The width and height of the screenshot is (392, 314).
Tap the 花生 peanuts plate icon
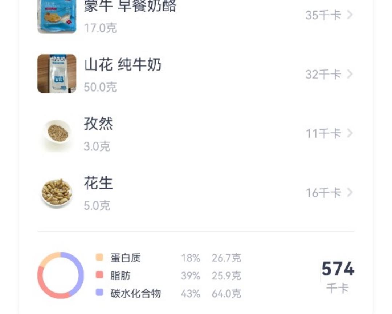coord(57,192)
